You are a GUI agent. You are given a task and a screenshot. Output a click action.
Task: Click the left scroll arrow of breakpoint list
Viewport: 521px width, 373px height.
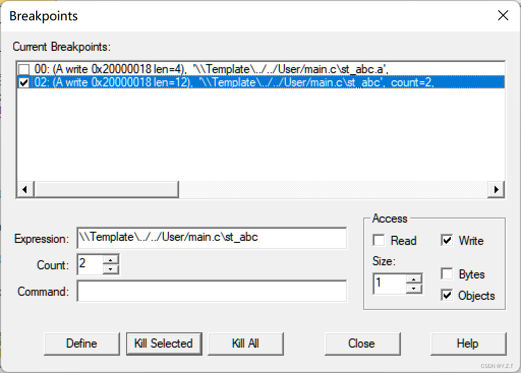pyautogui.click(x=25, y=190)
